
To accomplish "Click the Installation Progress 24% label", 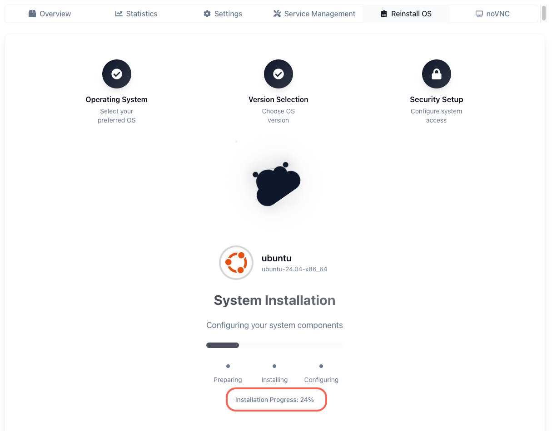I will tap(274, 400).
